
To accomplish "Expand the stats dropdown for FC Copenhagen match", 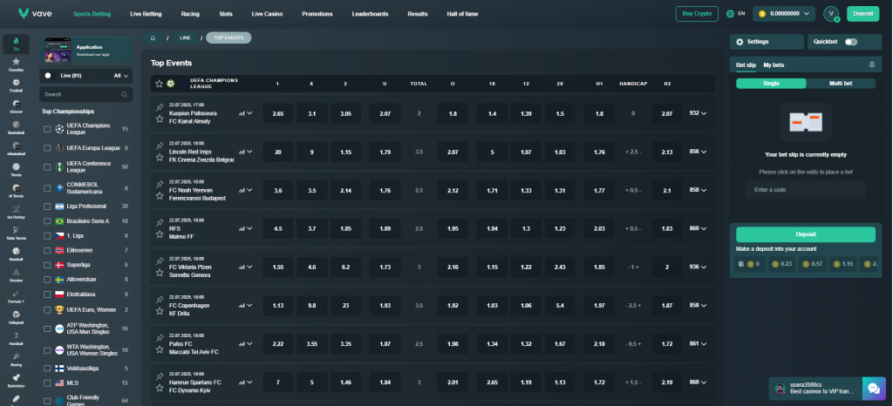I will click(x=249, y=305).
